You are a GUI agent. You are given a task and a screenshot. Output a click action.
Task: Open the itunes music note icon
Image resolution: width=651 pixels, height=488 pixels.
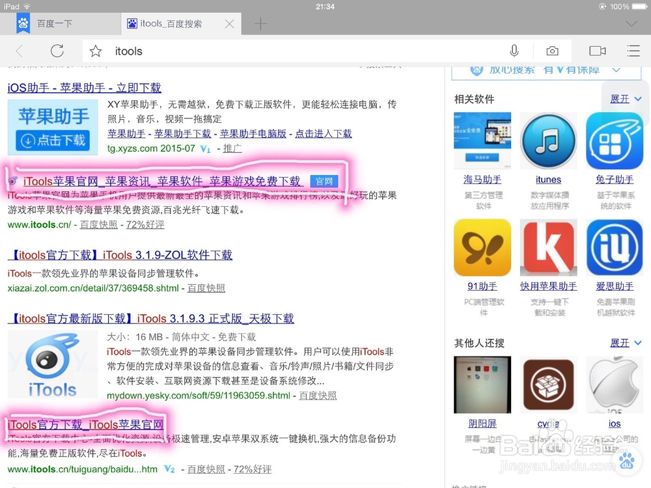coord(548,141)
